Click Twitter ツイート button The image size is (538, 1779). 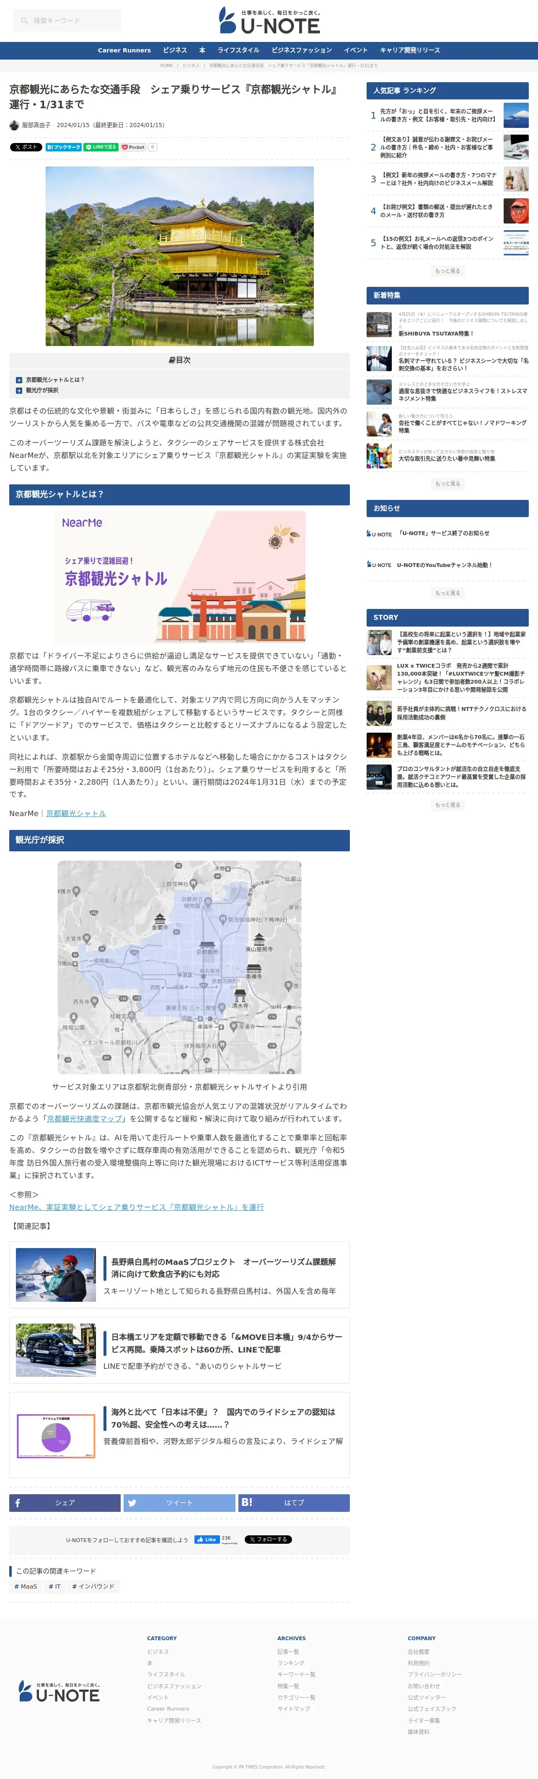click(179, 1503)
